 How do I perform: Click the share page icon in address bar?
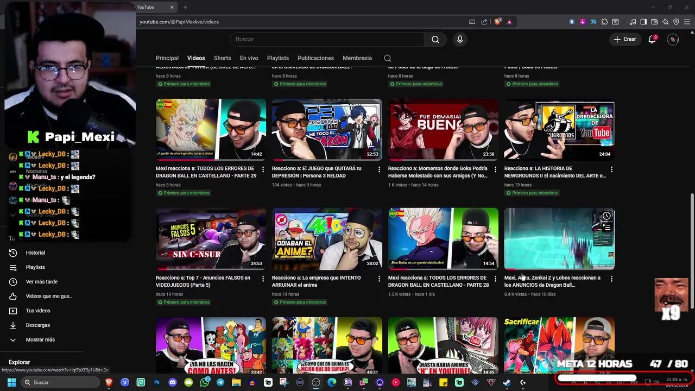coord(484,22)
